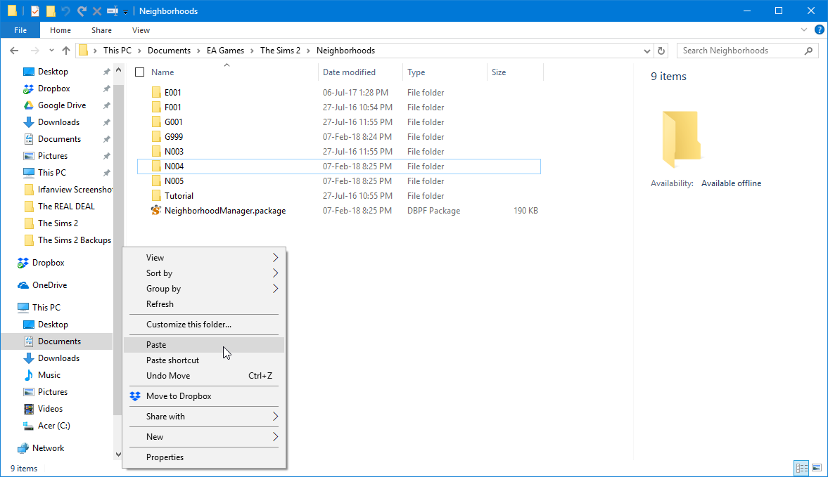Expand the View submenu in context menu

pyautogui.click(x=204, y=258)
